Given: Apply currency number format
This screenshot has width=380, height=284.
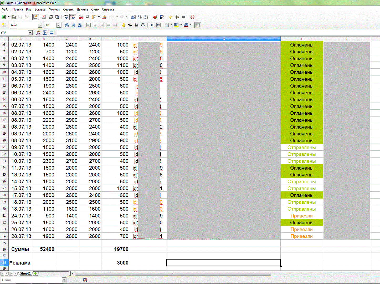Looking at the screenshot, I should (x=124, y=25).
